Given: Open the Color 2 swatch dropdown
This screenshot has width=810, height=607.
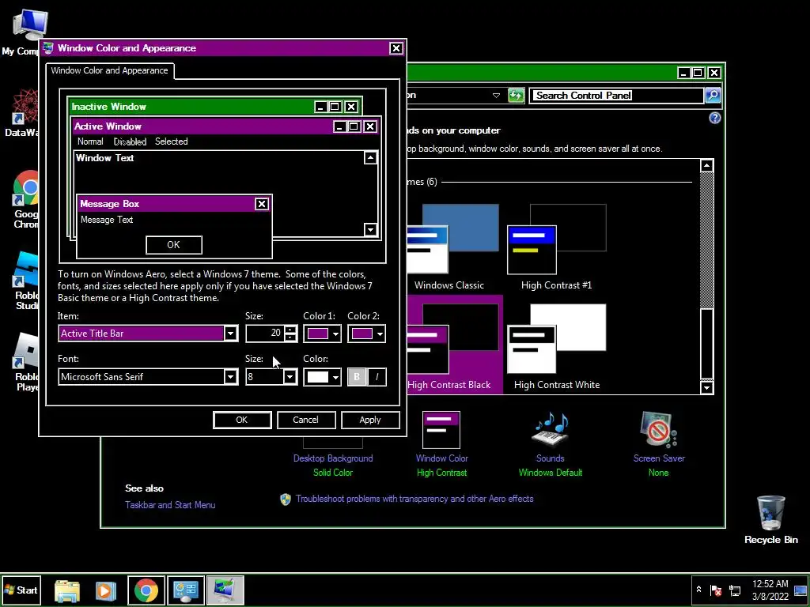Looking at the screenshot, I should (x=366, y=334).
